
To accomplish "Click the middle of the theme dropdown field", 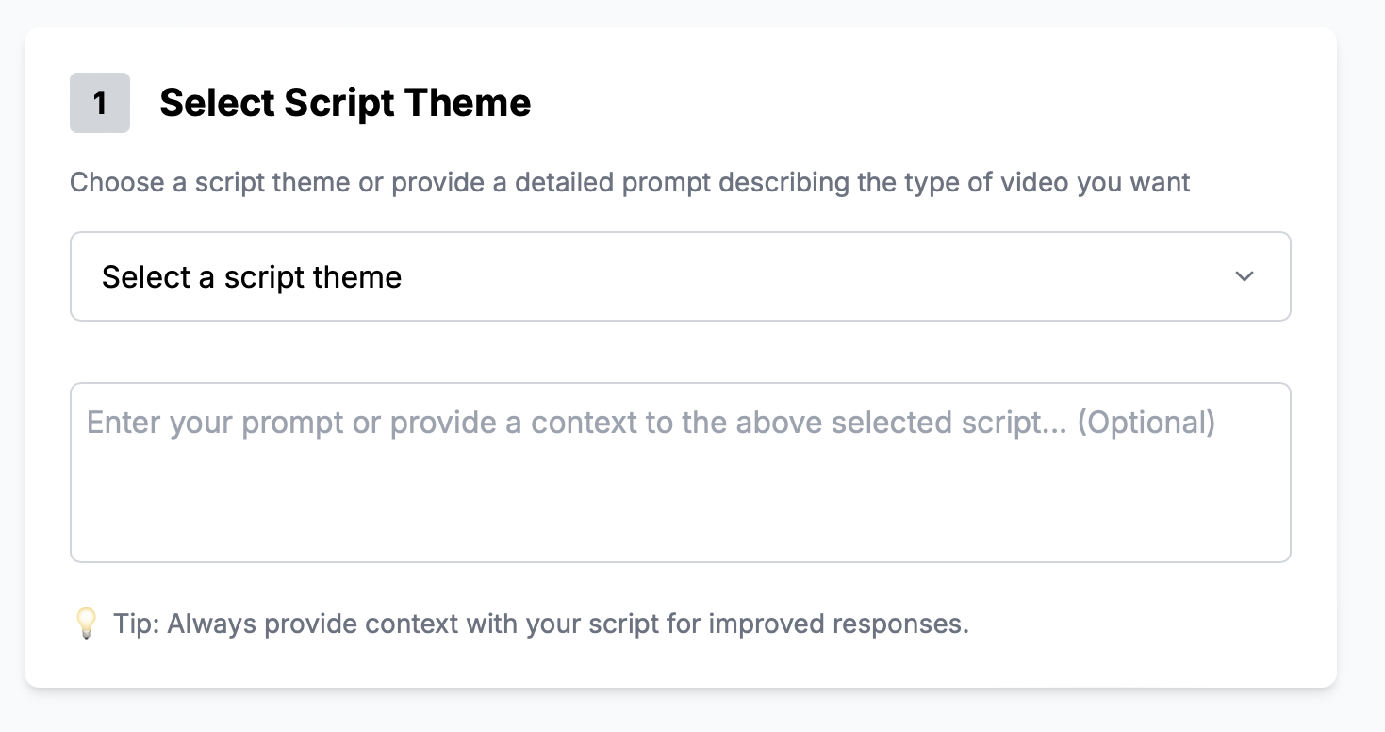I will pos(680,276).
